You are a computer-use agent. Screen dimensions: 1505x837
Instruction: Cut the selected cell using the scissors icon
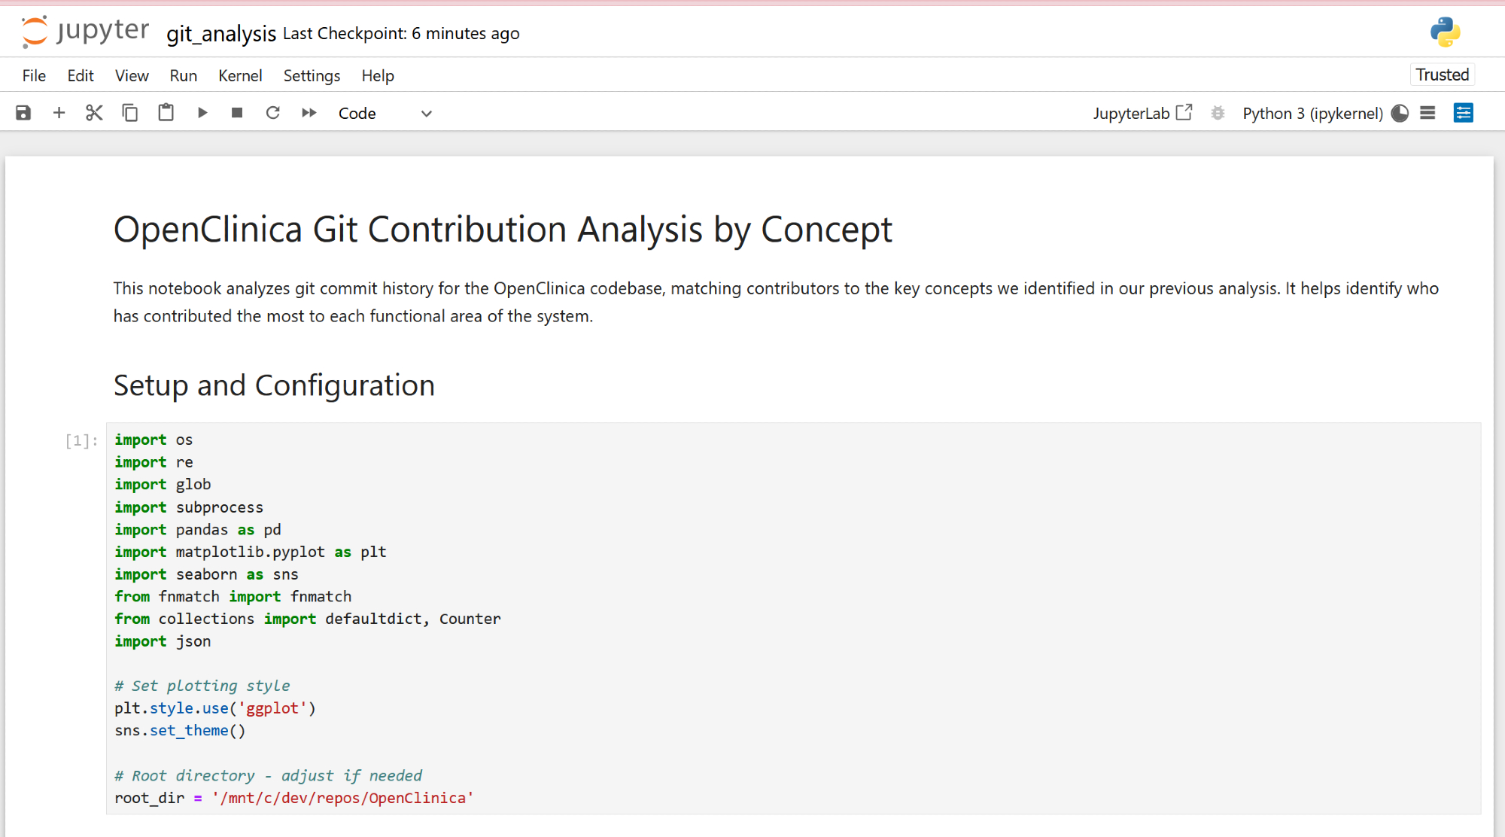click(94, 113)
